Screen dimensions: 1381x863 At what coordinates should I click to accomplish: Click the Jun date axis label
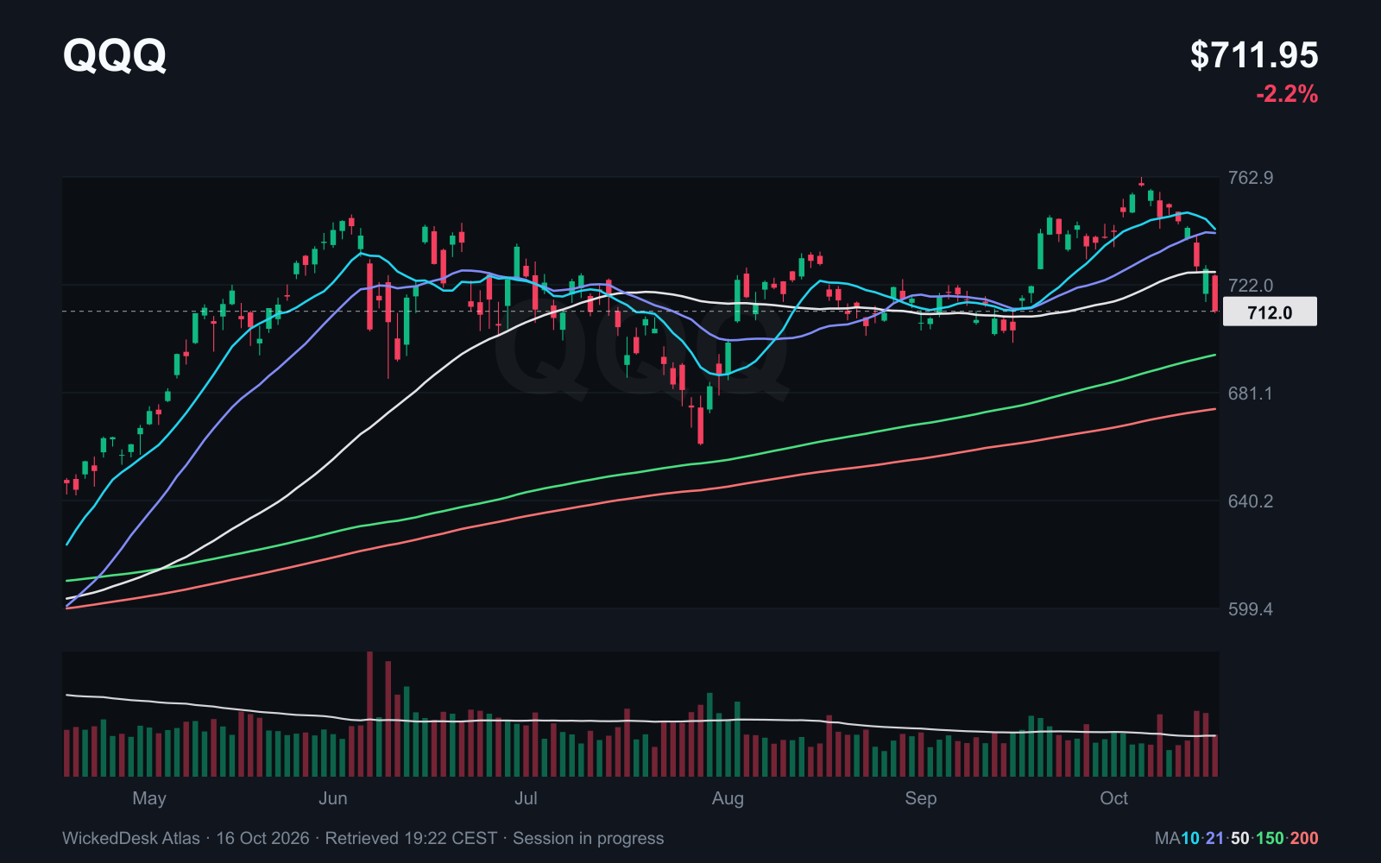333,798
